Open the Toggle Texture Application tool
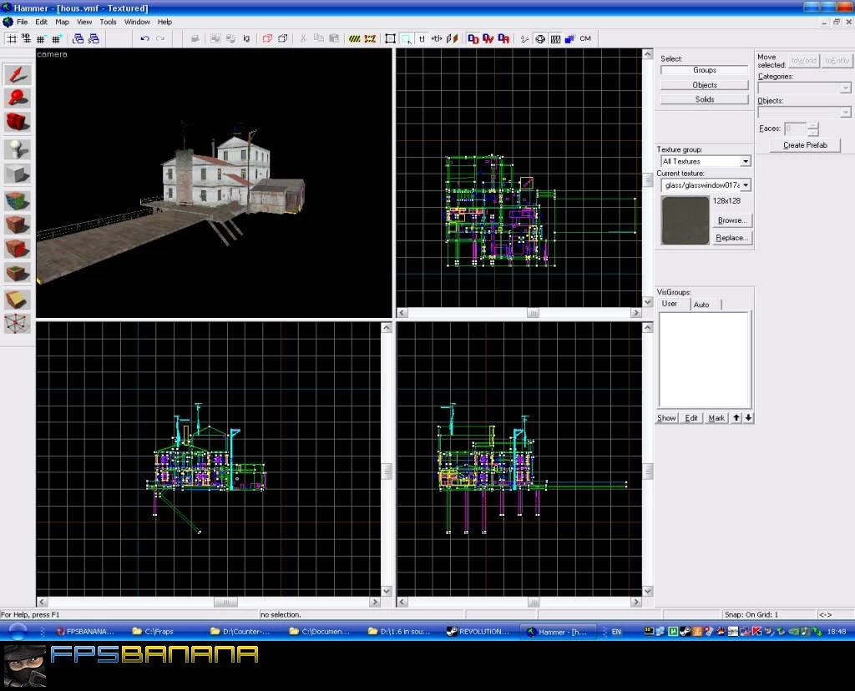The width and height of the screenshot is (855, 691). click(18, 200)
